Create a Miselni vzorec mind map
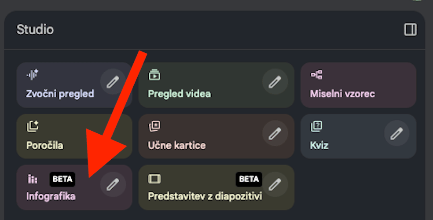This screenshot has height=220, width=433. [x=342, y=94]
